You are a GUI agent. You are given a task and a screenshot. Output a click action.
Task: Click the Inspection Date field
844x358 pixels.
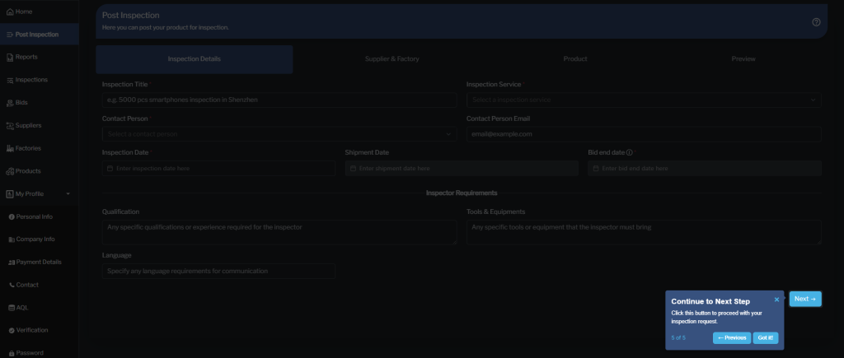(x=218, y=168)
